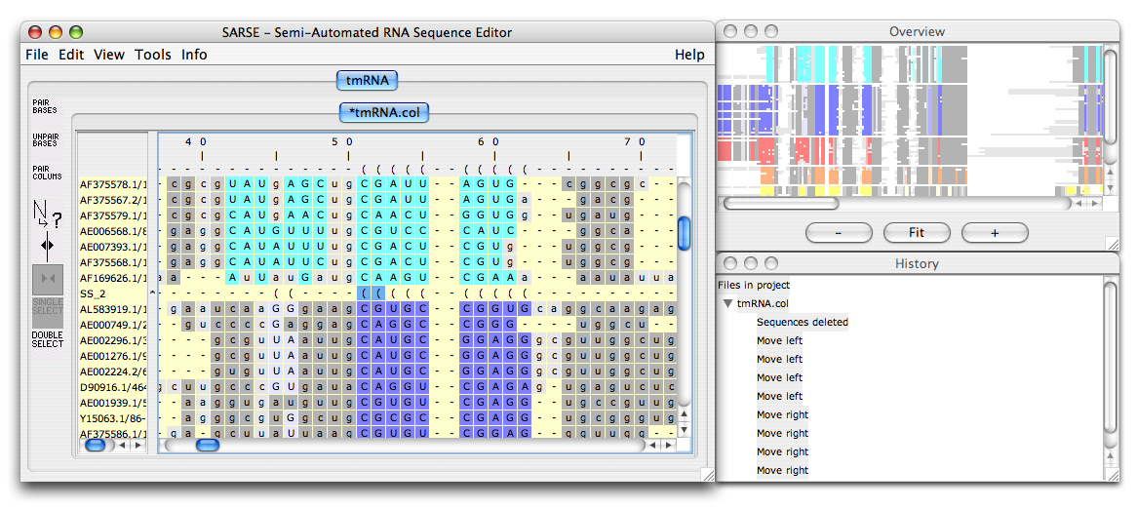This screenshot has width=1137, height=508.
Task: Select the Pair Columns tool
Action: tap(46, 173)
